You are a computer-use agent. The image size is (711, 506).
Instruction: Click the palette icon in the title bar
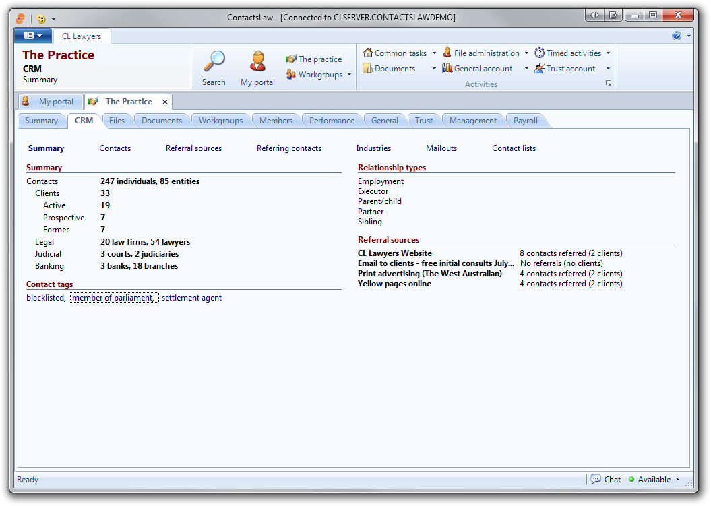[x=41, y=19]
